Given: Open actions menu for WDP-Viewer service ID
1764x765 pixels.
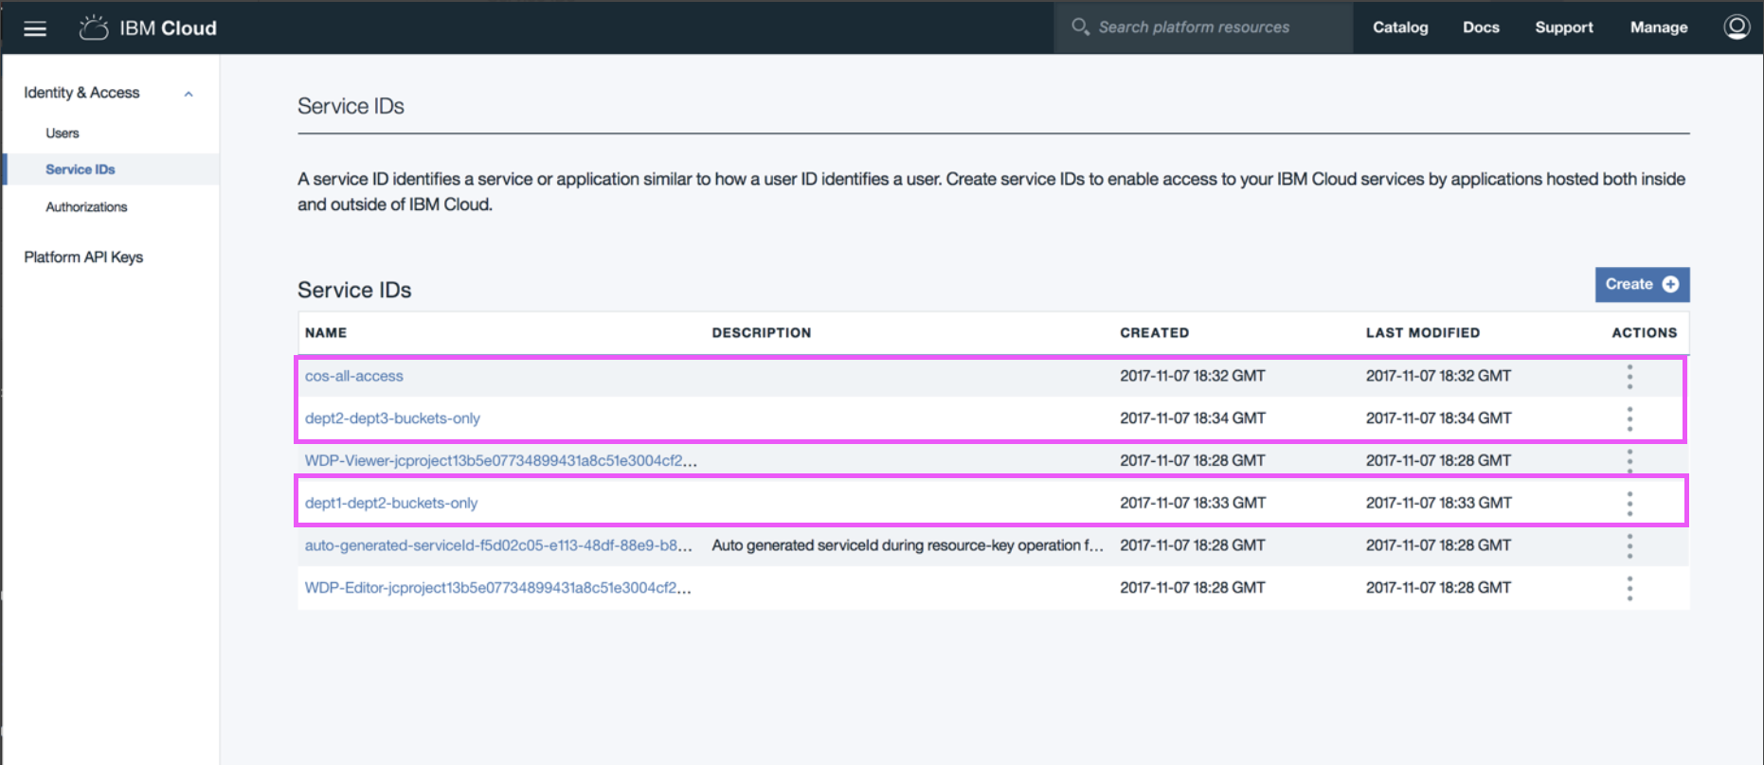Looking at the screenshot, I should [x=1629, y=461].
